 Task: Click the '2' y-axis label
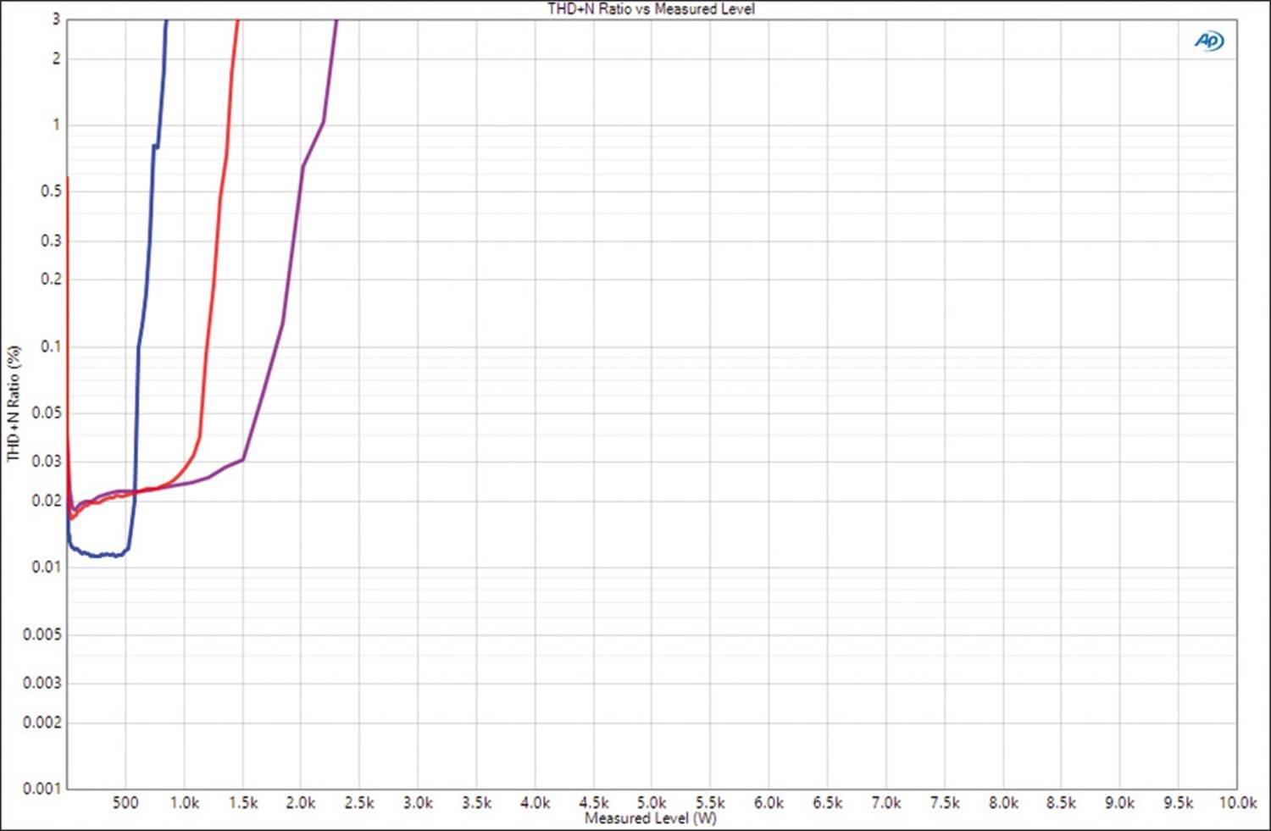[57, 59]
